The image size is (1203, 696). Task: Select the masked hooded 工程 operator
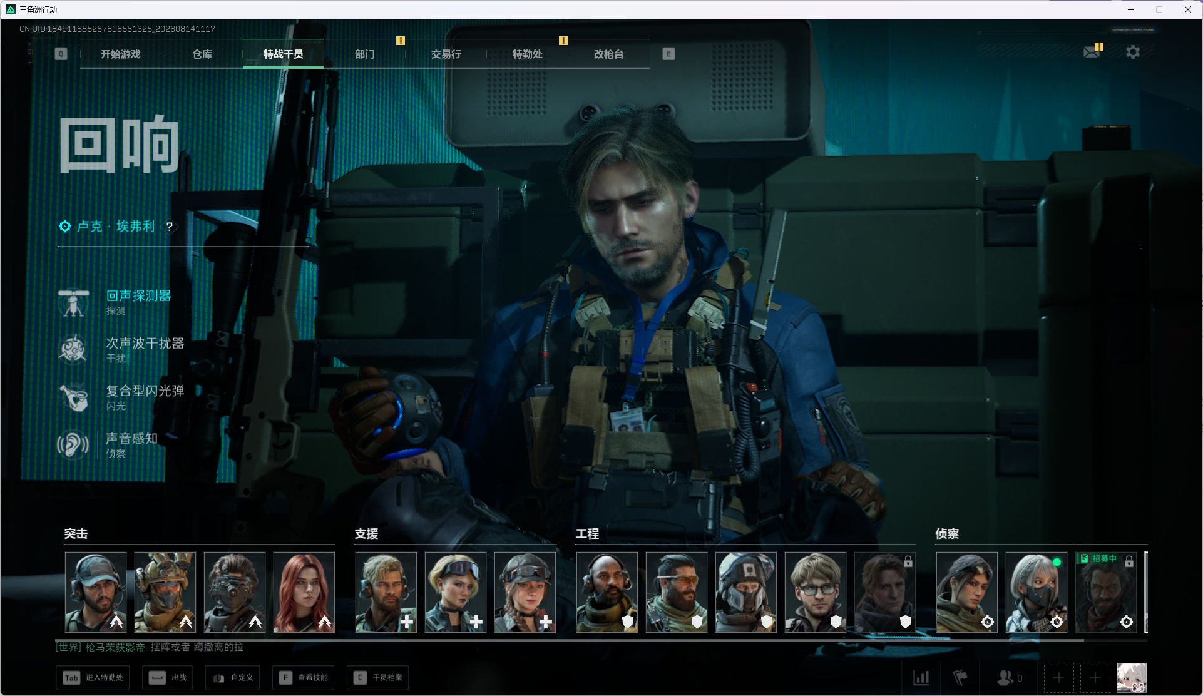(x=746, y=592)
